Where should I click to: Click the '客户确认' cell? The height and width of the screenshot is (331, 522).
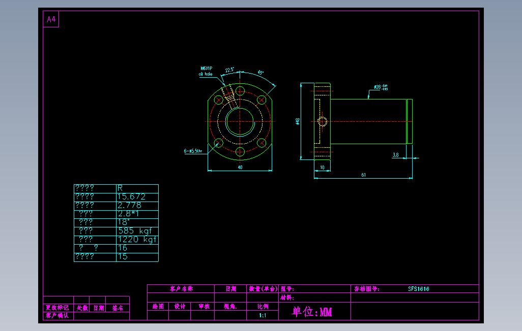pos(57,315)
